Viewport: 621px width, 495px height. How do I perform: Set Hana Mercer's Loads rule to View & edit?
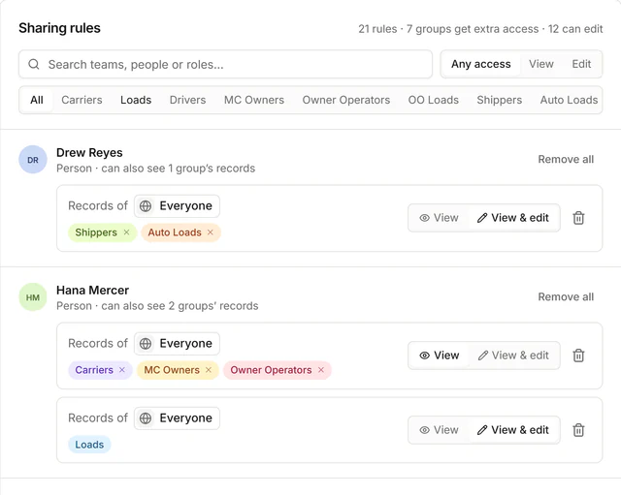(513, 430)
